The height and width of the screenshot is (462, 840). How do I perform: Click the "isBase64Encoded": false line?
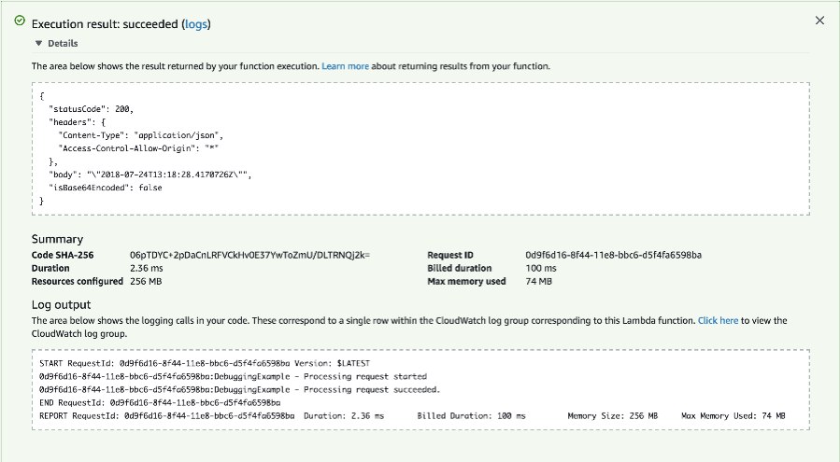[105, 188]
